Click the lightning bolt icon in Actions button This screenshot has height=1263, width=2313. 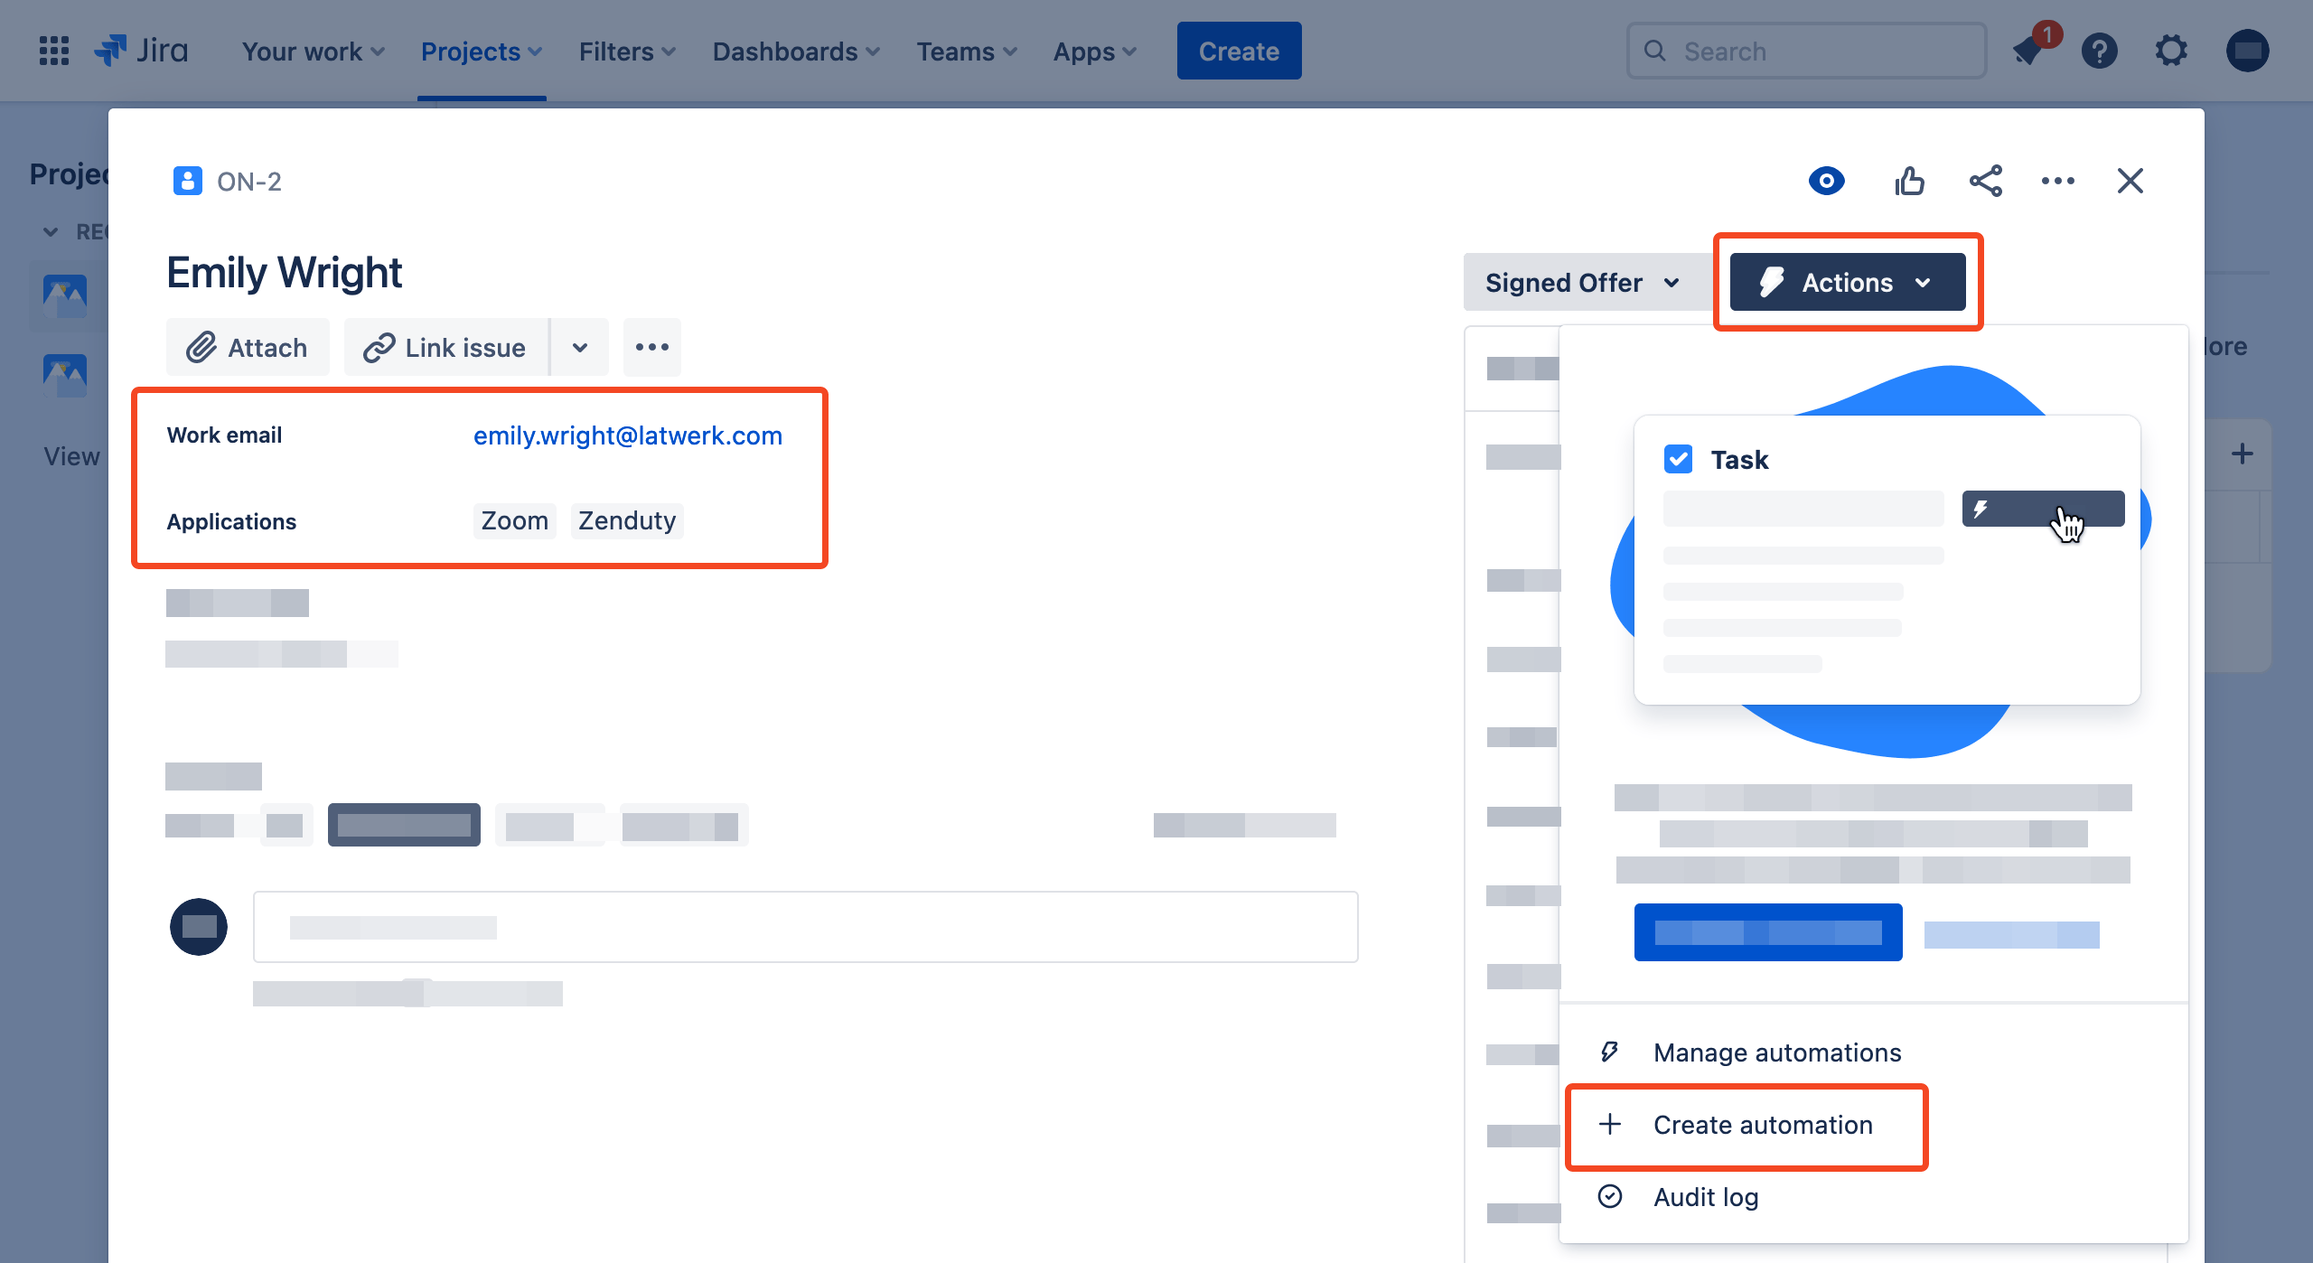(x=1772, y=282)
